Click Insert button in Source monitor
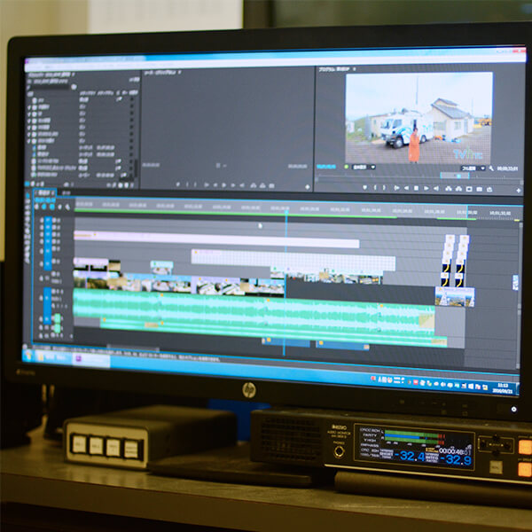532x532 pixels. 253,185
